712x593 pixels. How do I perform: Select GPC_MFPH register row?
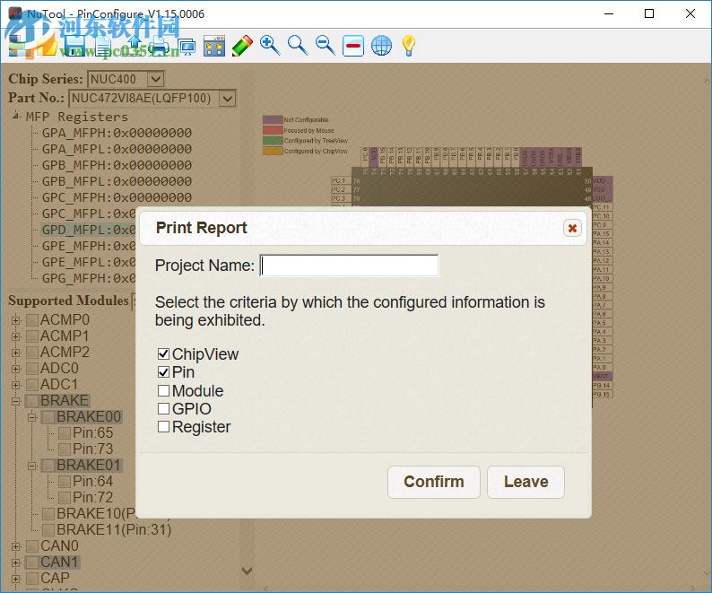point(117,197)
